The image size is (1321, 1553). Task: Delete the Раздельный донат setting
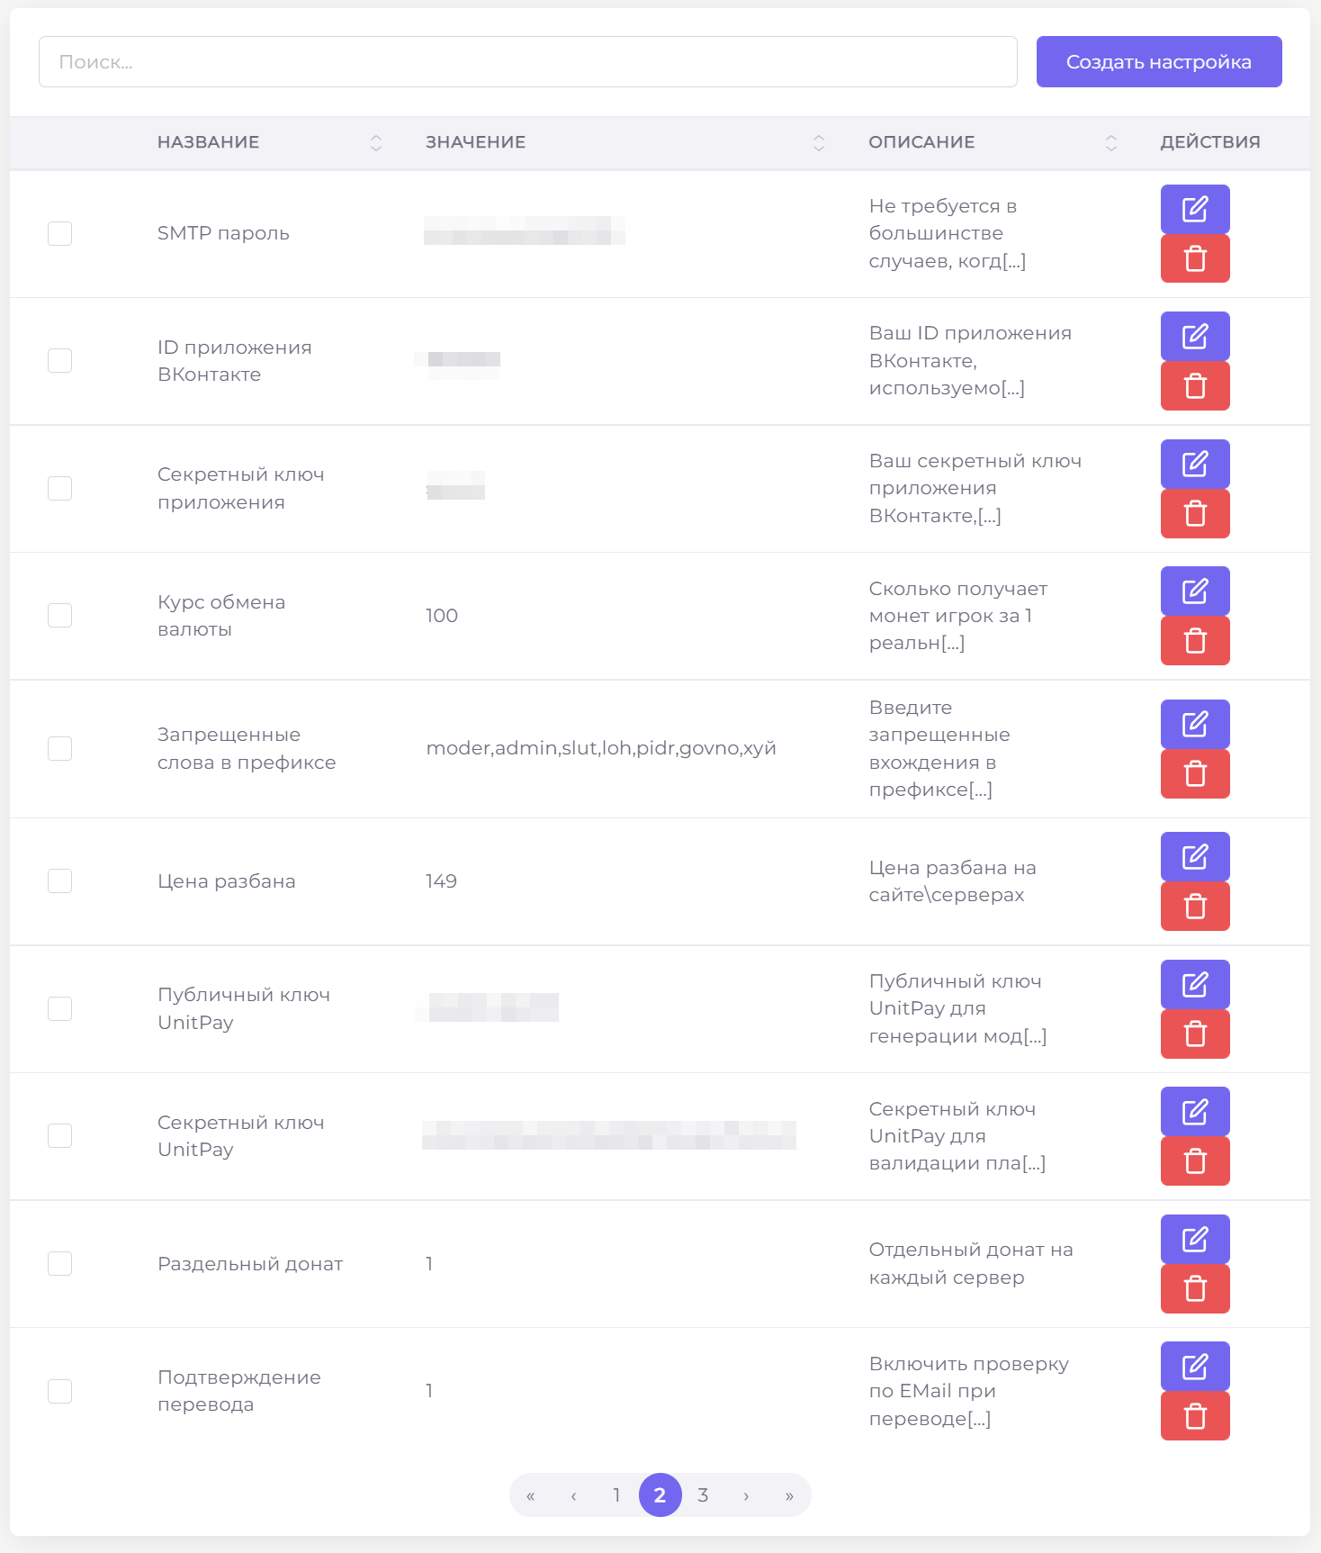(1195, 1288)
